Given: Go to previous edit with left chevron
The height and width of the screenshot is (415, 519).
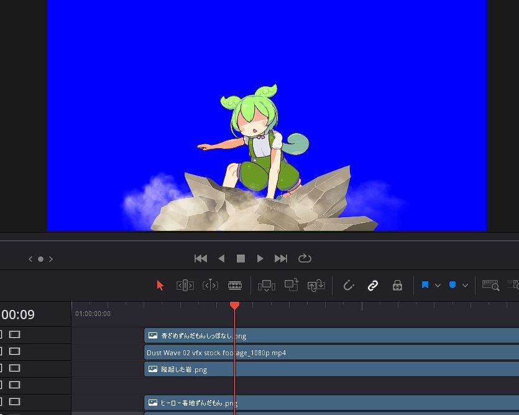Looking at the screenshot, I should (30, 259).
